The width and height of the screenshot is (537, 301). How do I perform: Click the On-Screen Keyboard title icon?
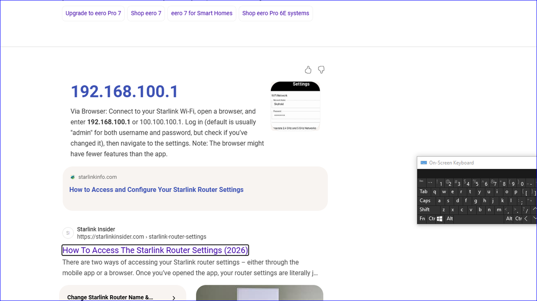[423, 163]
